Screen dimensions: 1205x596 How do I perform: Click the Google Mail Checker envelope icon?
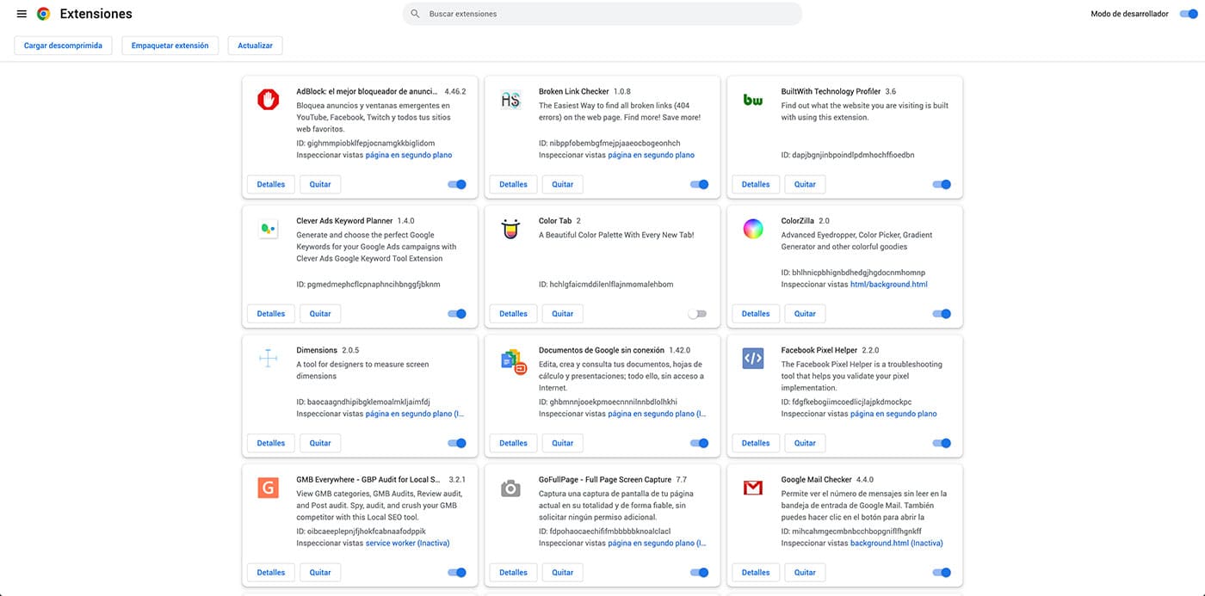753,488
